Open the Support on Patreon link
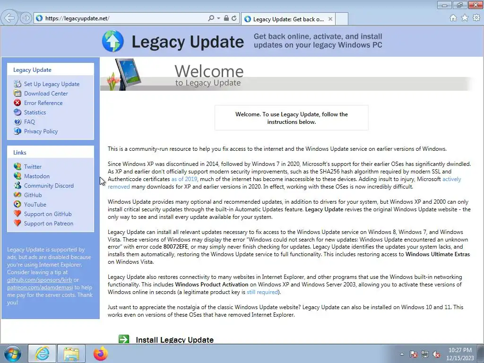 (x=49, y=224)
